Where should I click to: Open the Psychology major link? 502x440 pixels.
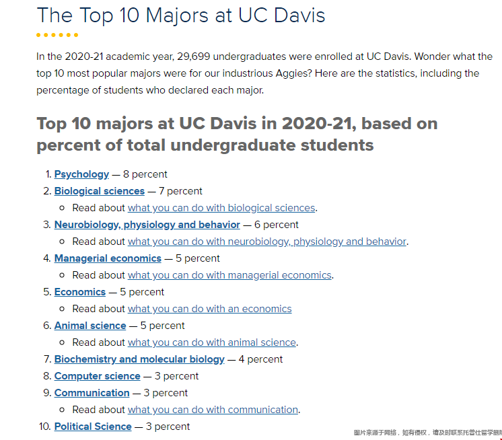(81, 174)
